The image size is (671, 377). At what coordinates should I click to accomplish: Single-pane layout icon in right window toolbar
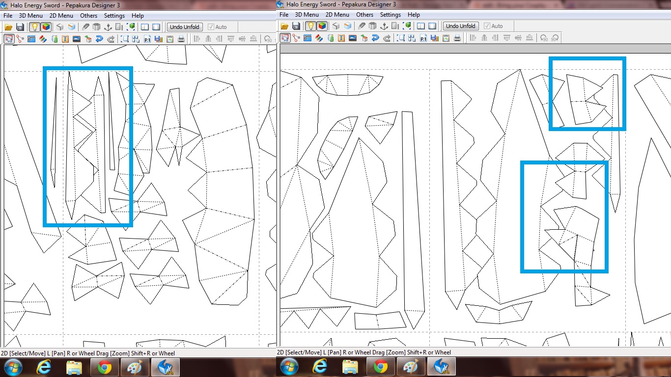tap(432, 26)
